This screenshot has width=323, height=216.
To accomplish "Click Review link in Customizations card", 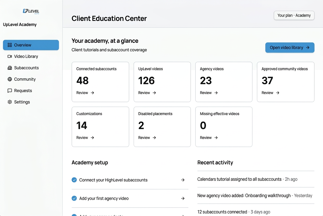I will point(85,138).
